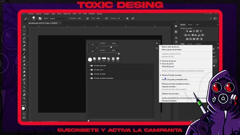Screen dimensions: 240x135
Task: Expand 'Pinceles húmedos' folder
Action: pyautogui.click(x=89, y=74)
